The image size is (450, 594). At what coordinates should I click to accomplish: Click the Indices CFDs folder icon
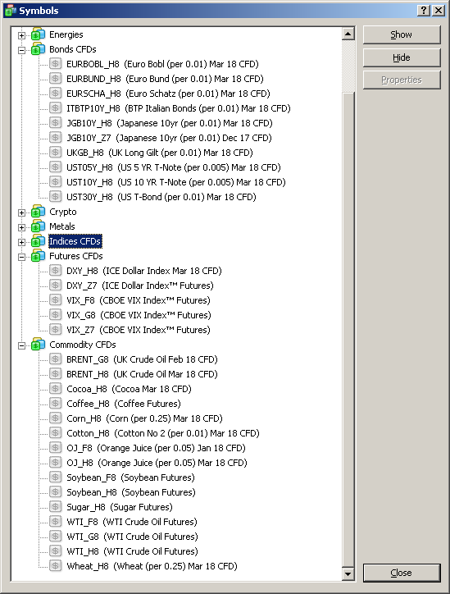pyautogui.click(x=39, y=241)
